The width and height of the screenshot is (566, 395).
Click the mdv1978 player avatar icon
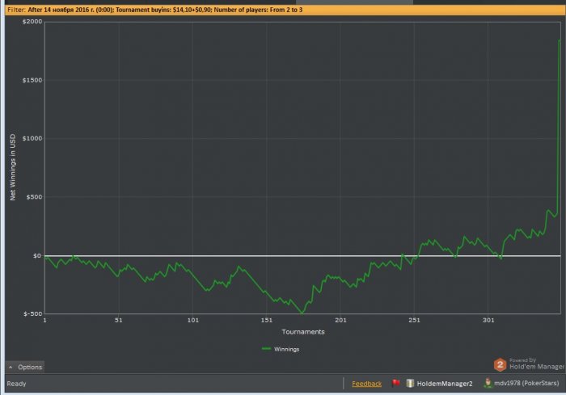pos(489,383)
